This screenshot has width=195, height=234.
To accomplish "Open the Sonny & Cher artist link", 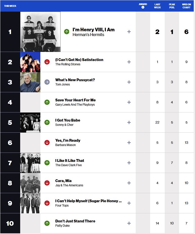I will pyautogui.click(x=64, y=125).
